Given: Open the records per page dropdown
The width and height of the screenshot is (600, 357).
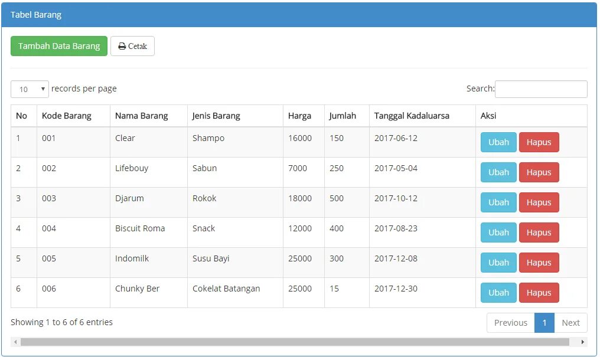Looking at the screenshot, I should [30, 89].
